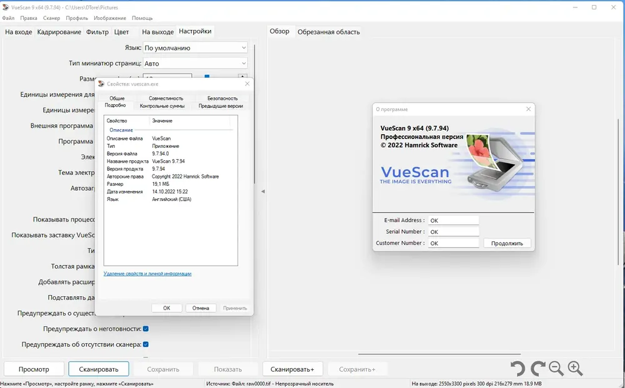This screenshot has width=625, height=388.
Task: Select the Размер 19,1 МБ row
Action: [x=171, y=184]
